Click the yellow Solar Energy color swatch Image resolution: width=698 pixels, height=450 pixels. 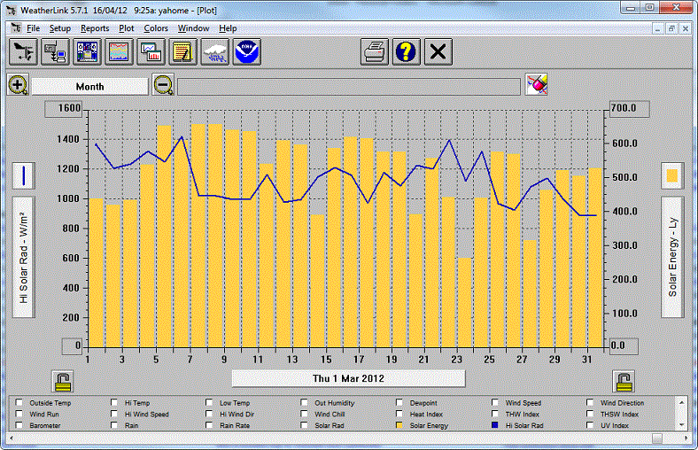pos(672,175)
